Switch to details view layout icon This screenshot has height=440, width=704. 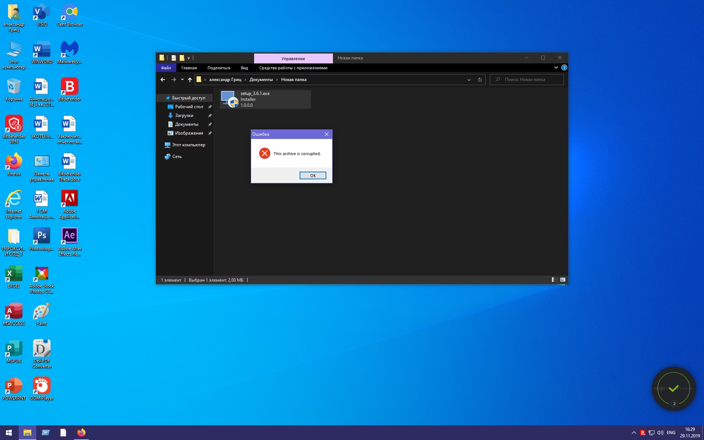[554, 280]
